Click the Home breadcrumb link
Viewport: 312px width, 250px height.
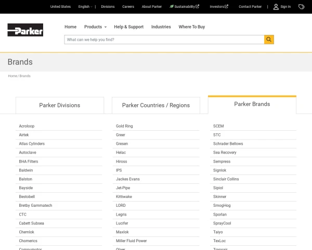click(12, 76)
